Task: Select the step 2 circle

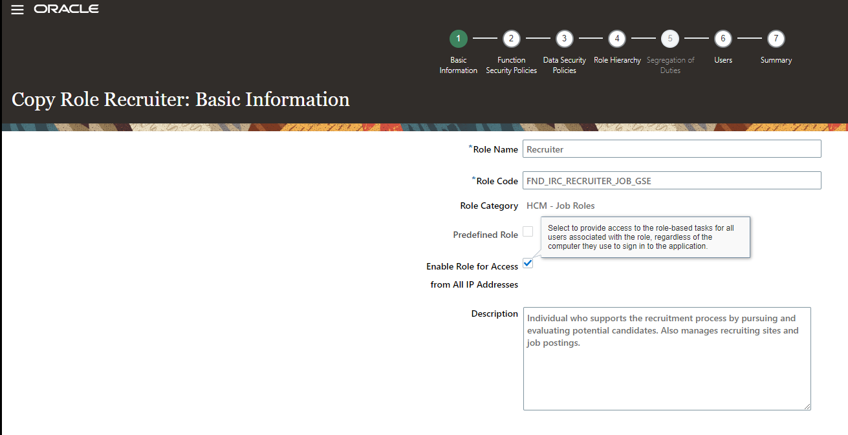Action: [x=511, y=39]
